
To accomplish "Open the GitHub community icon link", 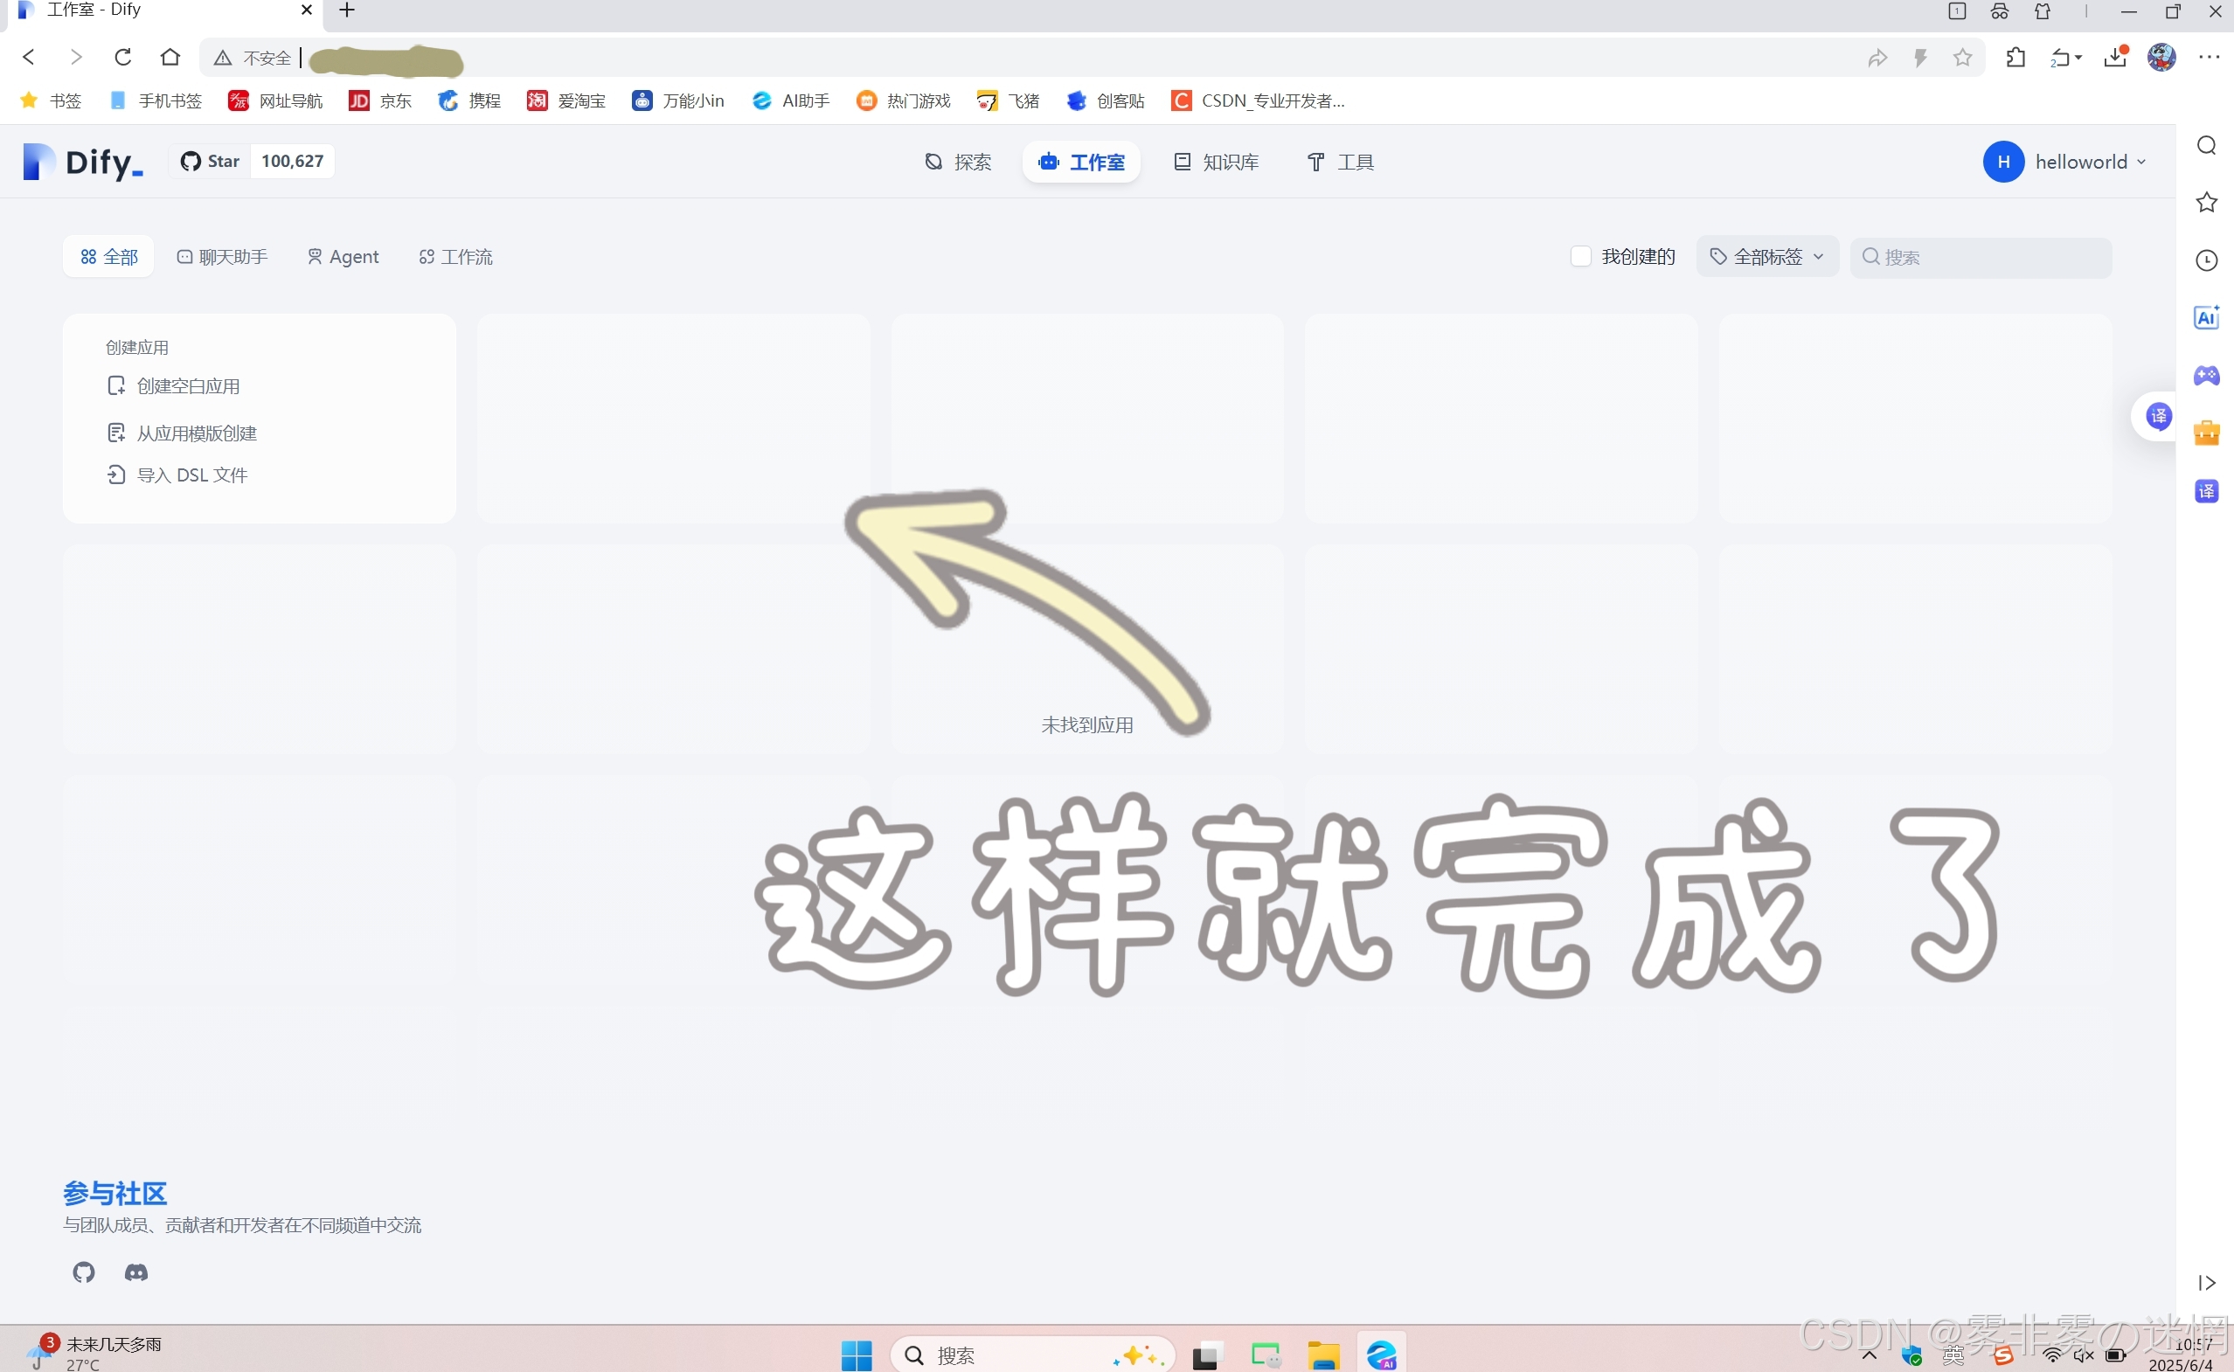I will click(x=84, y=1272).
